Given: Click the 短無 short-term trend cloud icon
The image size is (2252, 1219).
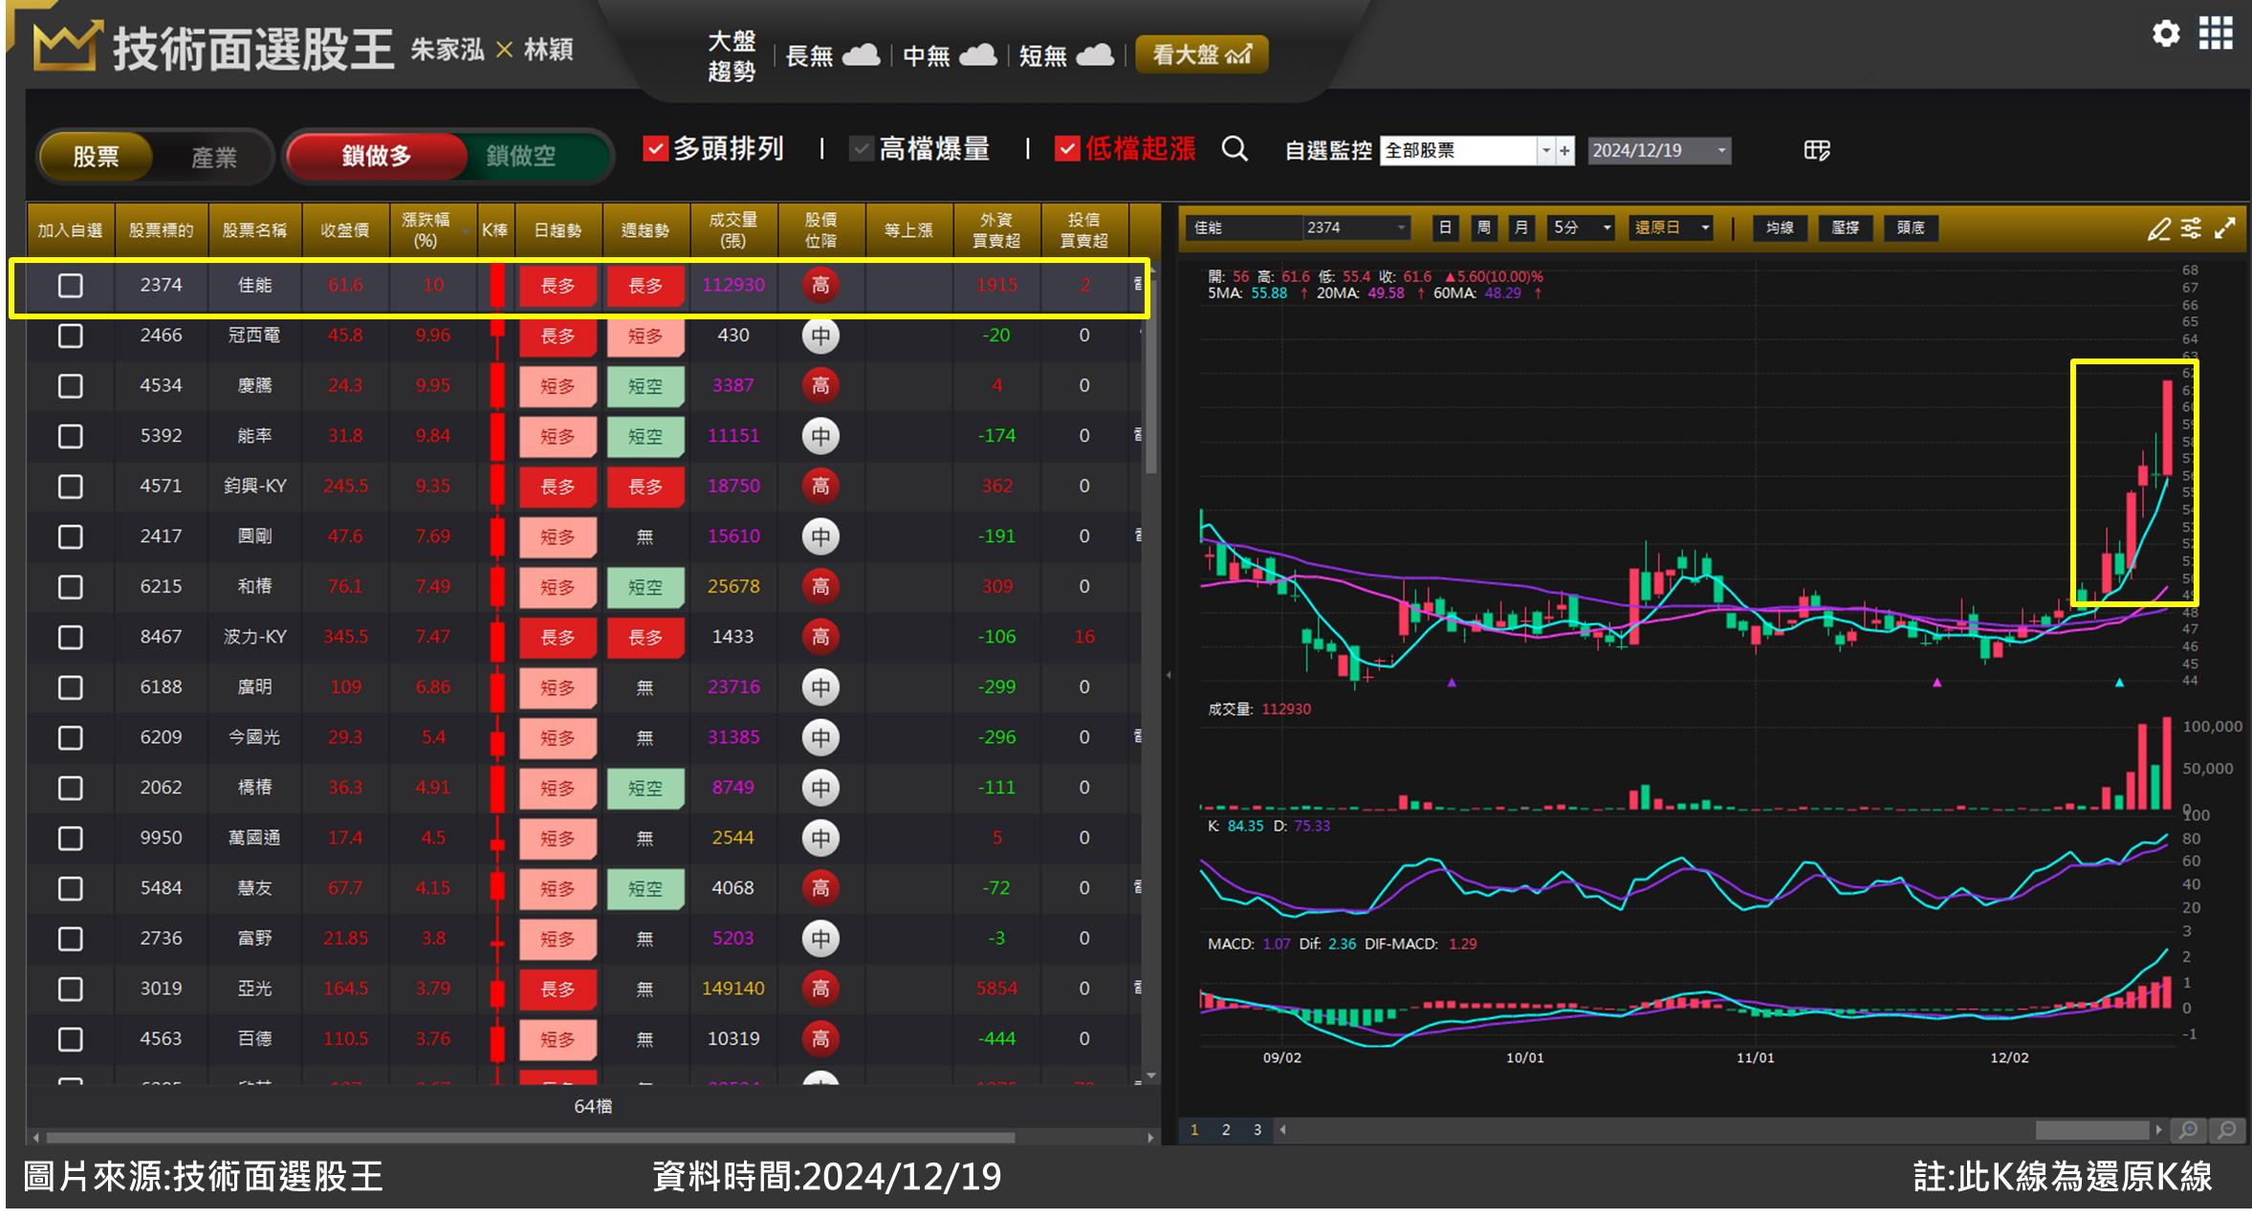Looking at the screenshot, I should [1096, 55].
